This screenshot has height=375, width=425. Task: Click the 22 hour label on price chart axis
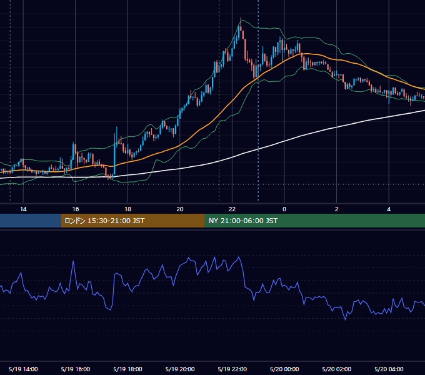[x=232, y=209]
